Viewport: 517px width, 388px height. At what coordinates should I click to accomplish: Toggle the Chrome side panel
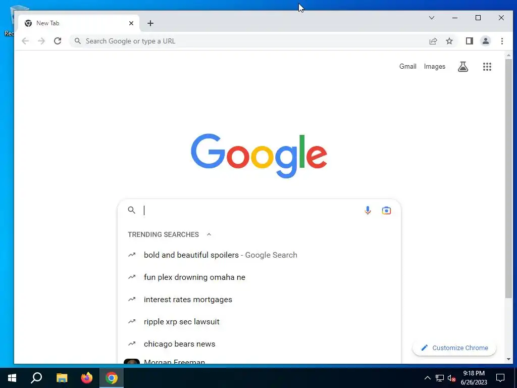pyautogui.click(x=470, y=41)
